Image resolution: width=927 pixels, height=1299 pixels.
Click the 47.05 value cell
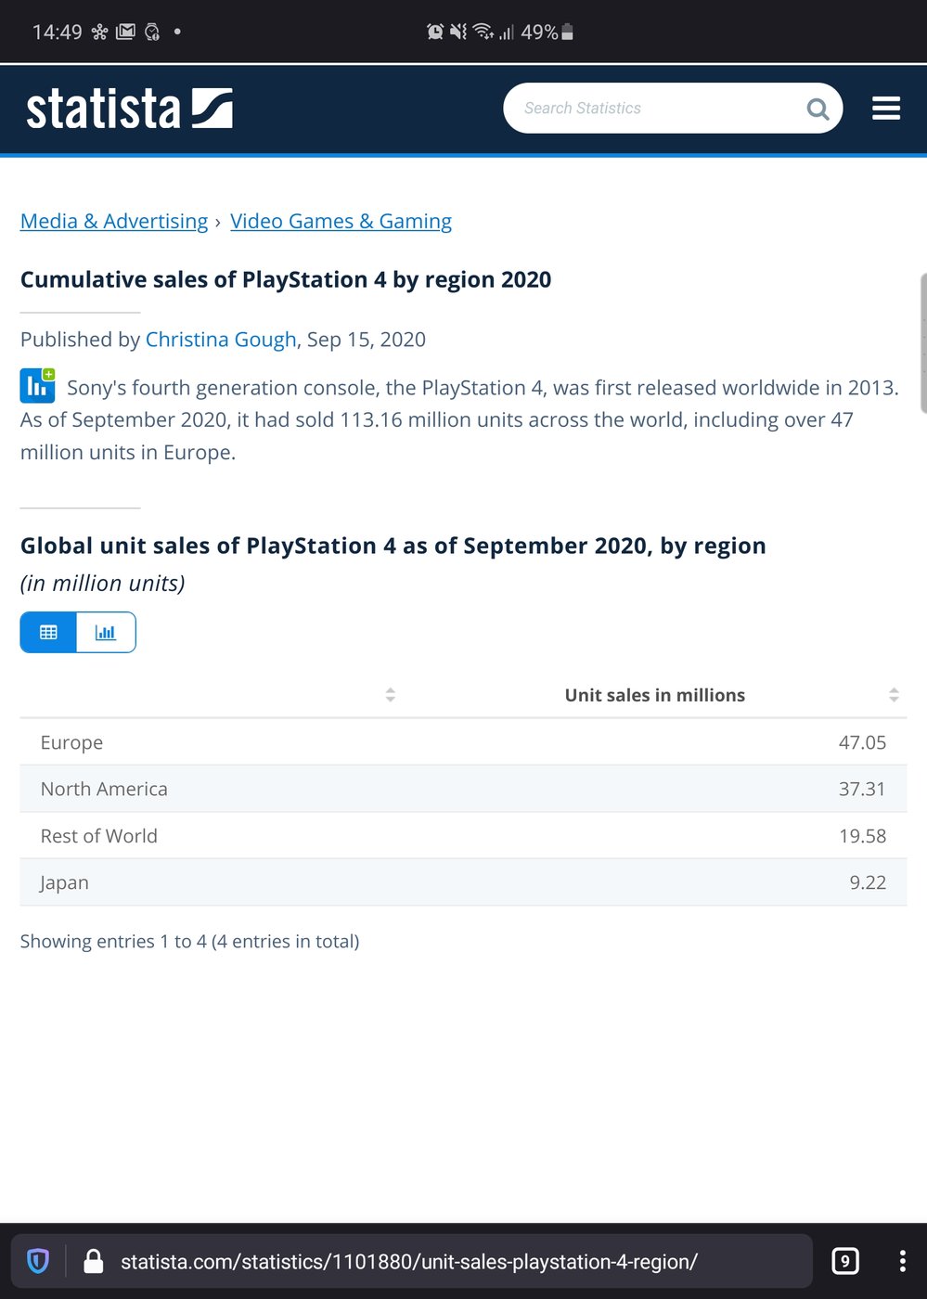pyautogui.click(x=862, y=742)
